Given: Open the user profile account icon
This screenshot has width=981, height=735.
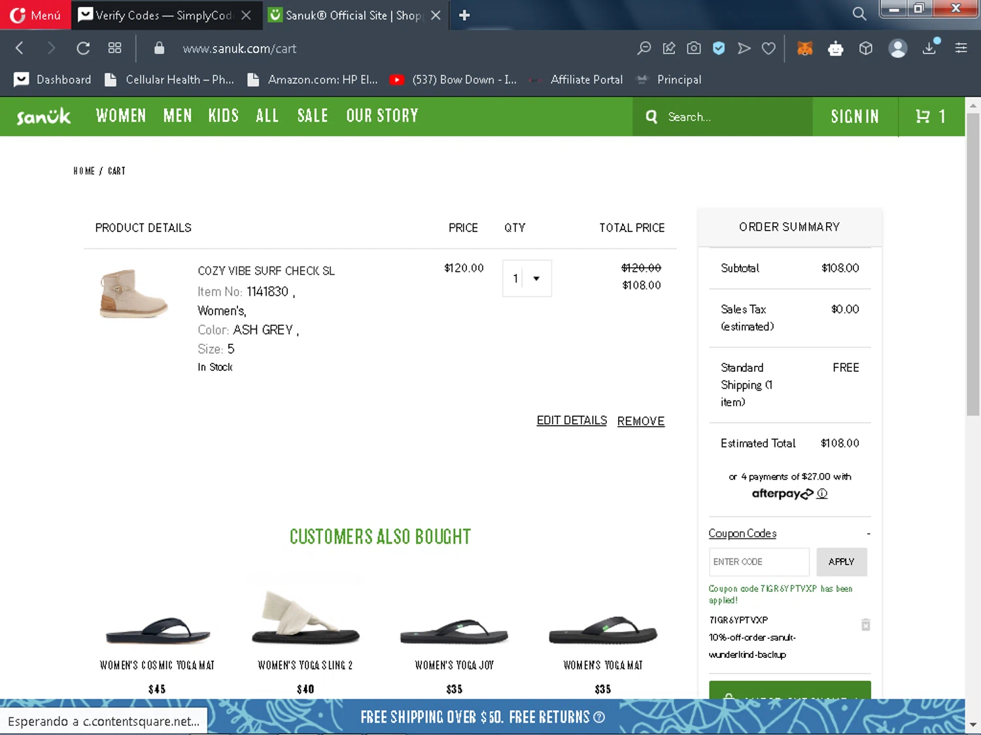Looking at the screenshot, I should pos(898,48).
